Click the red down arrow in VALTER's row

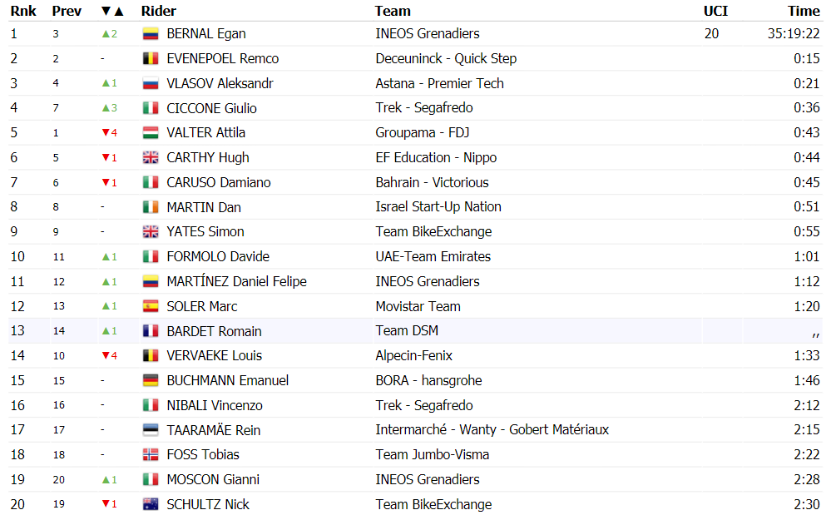106,133
